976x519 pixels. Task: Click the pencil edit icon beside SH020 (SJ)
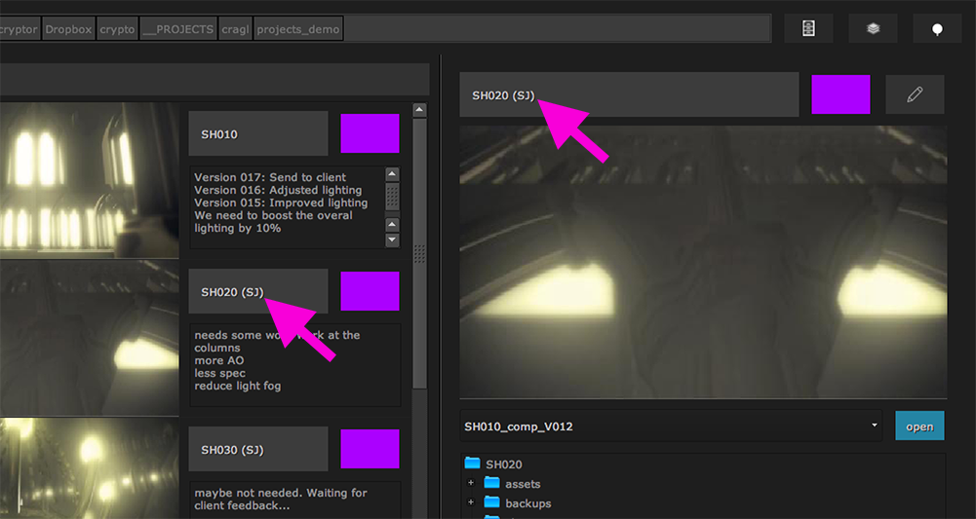point(914,94)
